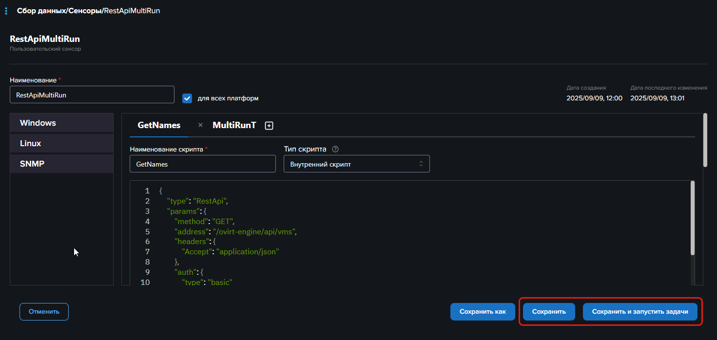Close the MultiRunT tab with the x icon
This screenshot has width=717, height=340.
200,125
